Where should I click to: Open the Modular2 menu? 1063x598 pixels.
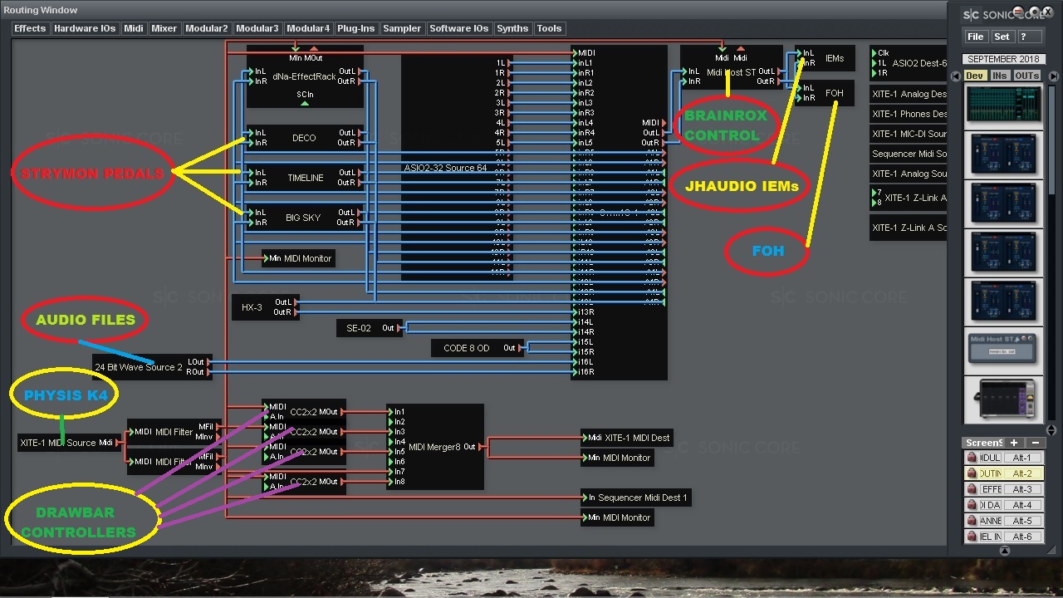tap(207, 28)
